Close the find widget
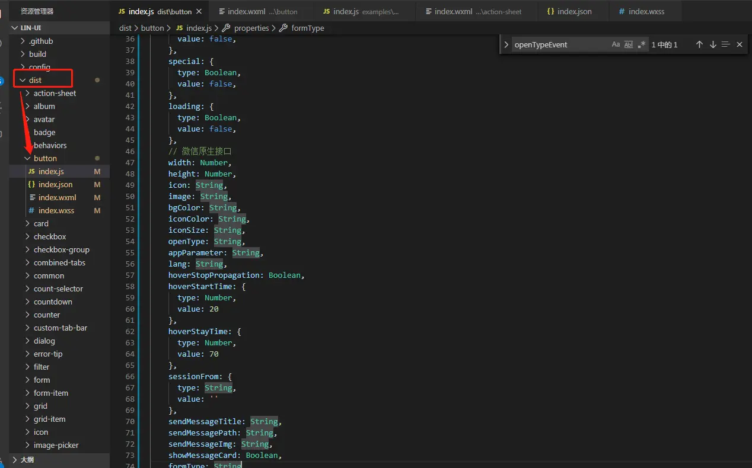The image size is (752, 468). [x=740, y=44]
